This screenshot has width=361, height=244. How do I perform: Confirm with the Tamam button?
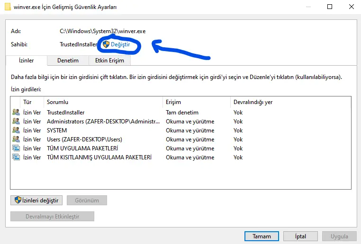pos(262,236)
